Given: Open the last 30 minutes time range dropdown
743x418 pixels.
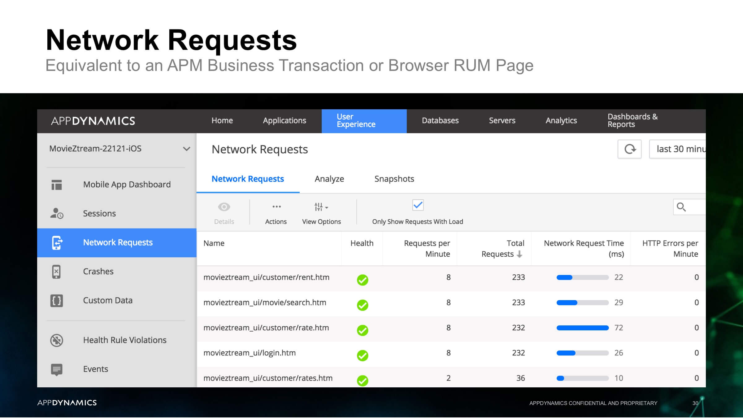Looking at the screenshot, I should coord(678,149).
